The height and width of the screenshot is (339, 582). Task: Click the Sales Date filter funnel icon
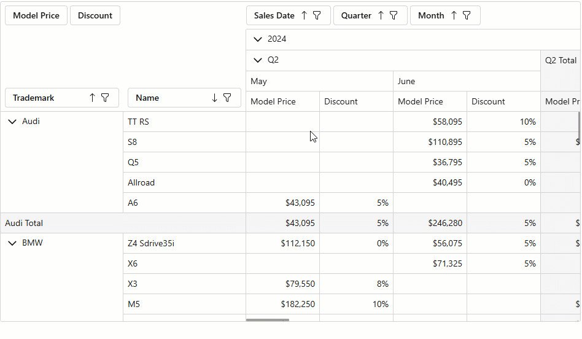click(x=317, y=15)
